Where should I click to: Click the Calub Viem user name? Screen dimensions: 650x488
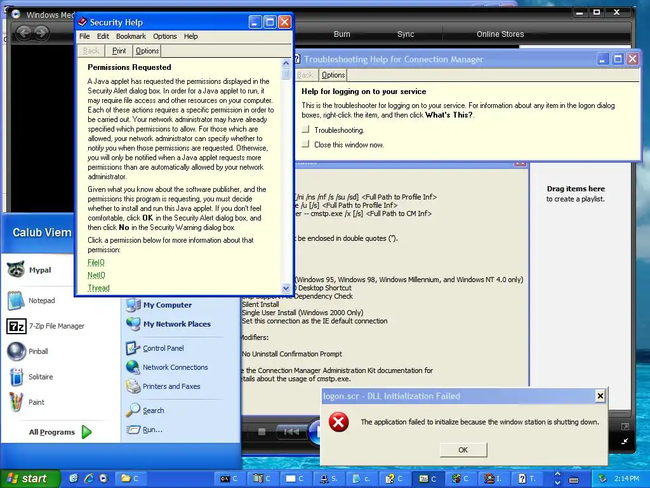pyautogui.click(x=42, y=233)
